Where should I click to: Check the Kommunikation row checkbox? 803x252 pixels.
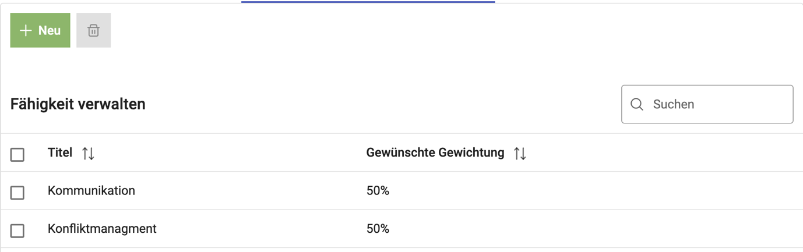tap(17, 192)
